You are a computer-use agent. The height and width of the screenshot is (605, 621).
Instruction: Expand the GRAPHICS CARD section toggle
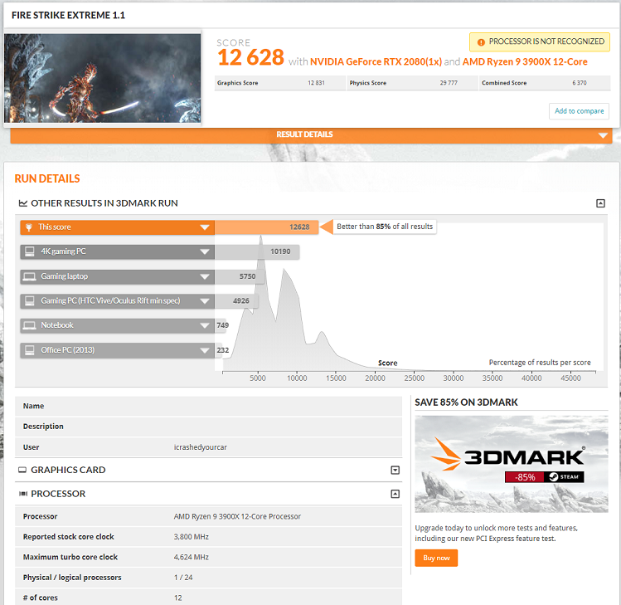[395, 471]
